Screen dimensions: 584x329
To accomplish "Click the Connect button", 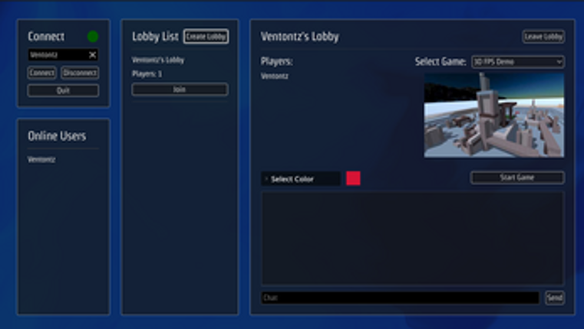I will point(41,73).
